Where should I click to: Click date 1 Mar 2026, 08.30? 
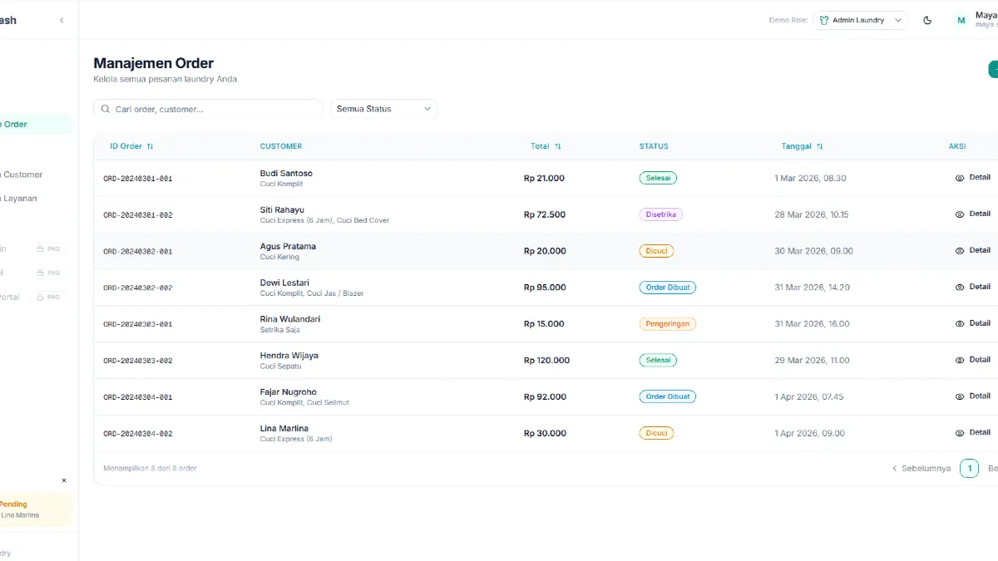(810, 179)
